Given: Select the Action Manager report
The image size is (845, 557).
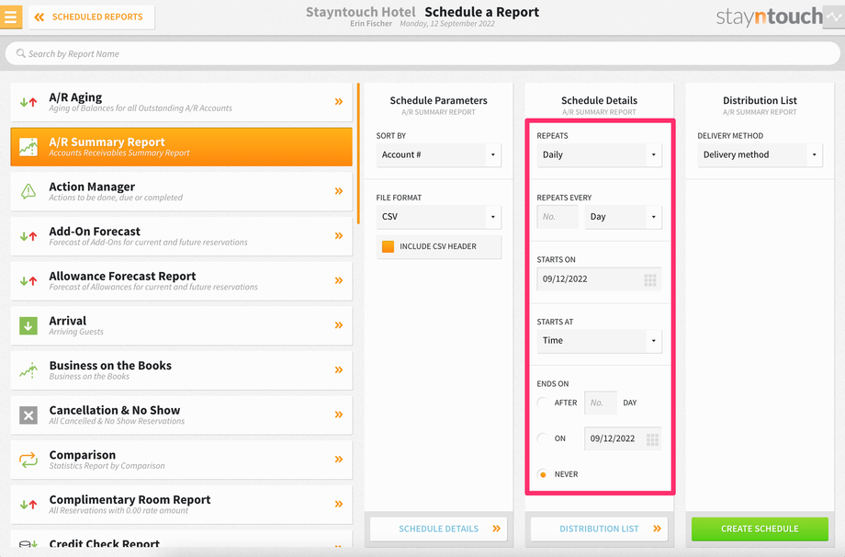Looking at the screenshot, I should (181, 191).
